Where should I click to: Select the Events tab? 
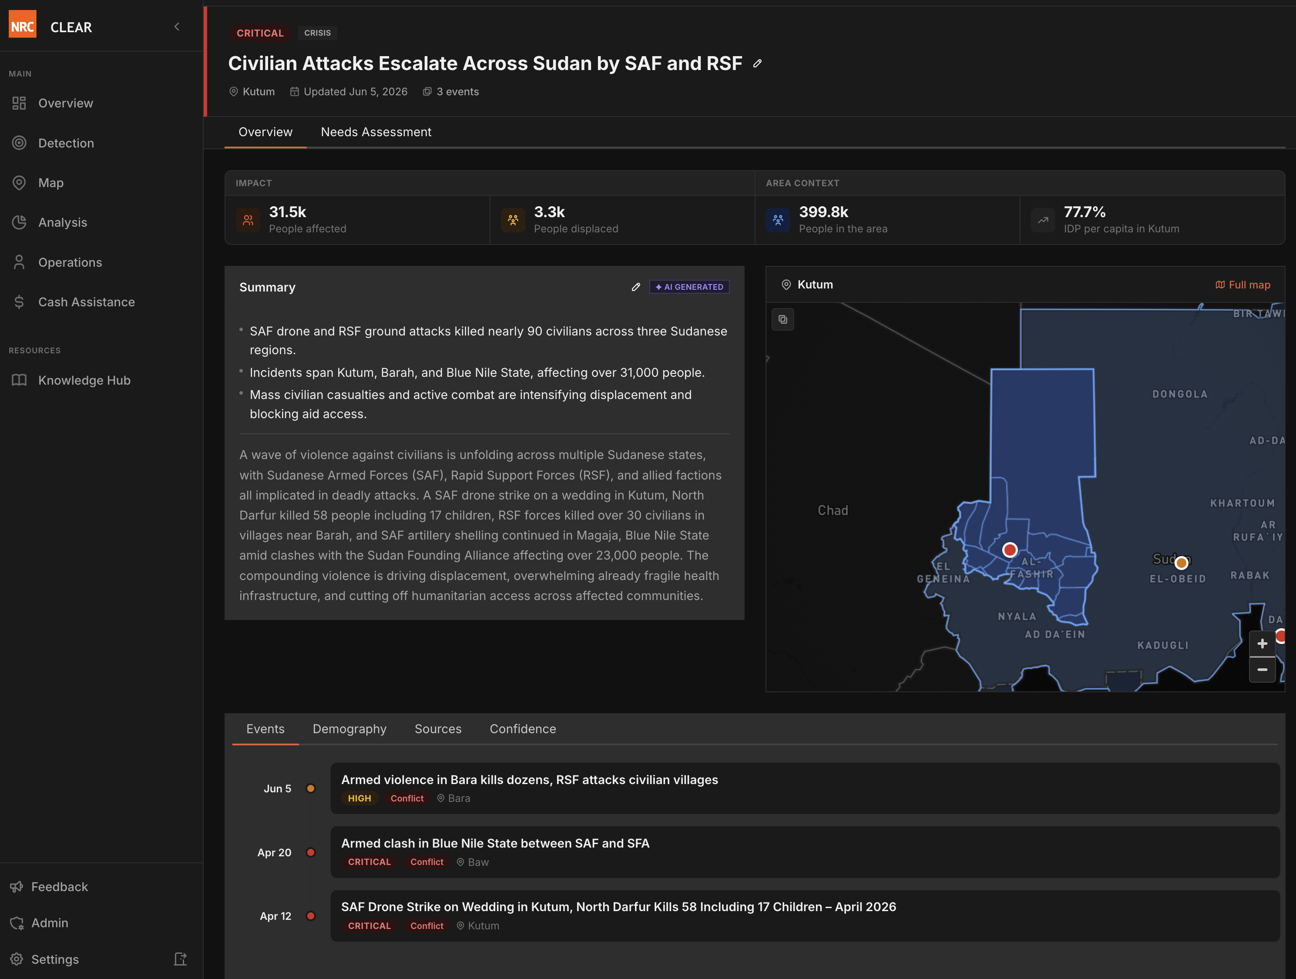265,729
